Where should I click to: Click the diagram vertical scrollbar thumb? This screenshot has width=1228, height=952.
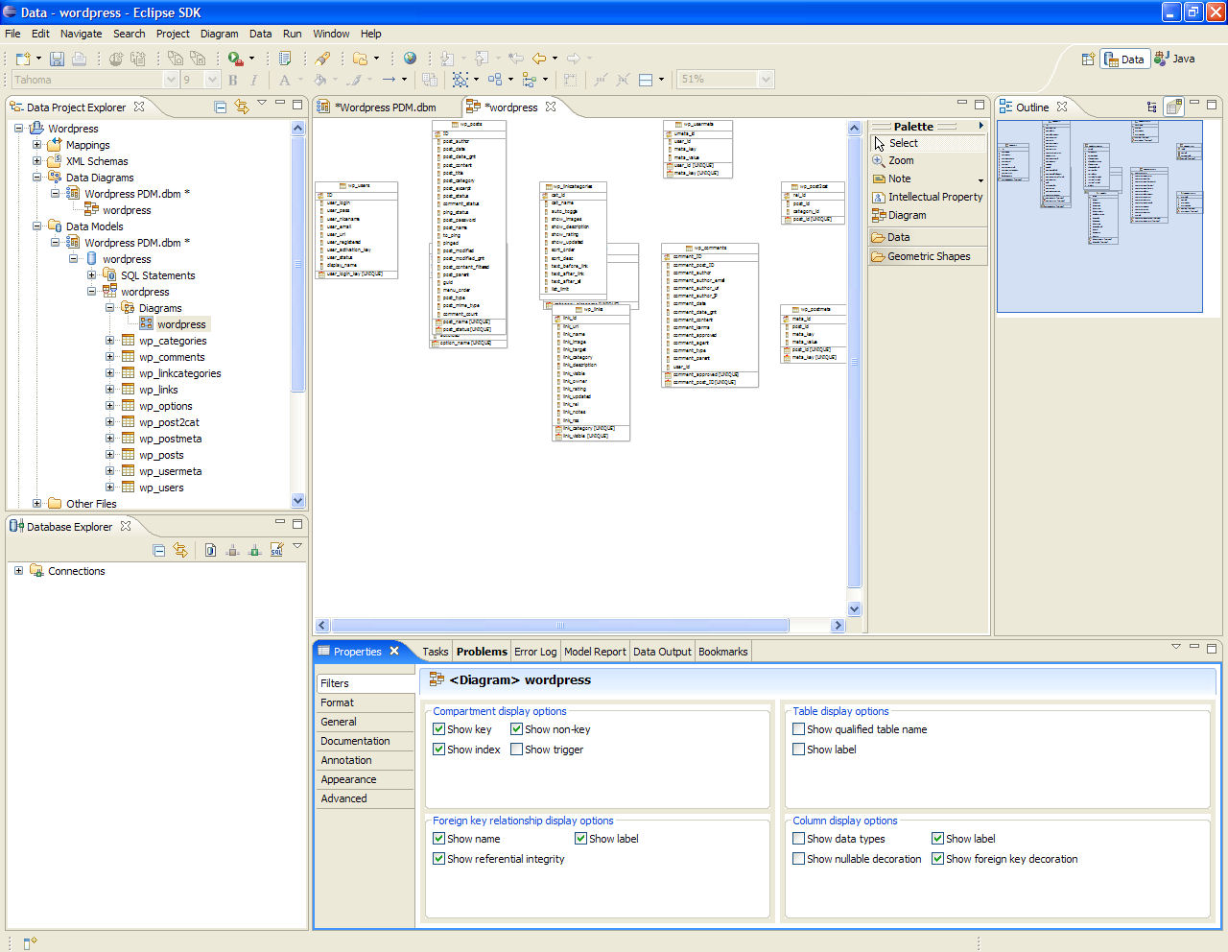coord(854,363)
